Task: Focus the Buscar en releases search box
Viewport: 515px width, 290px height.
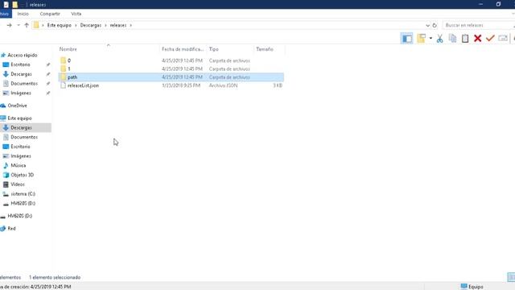Action: coord(479,25)
